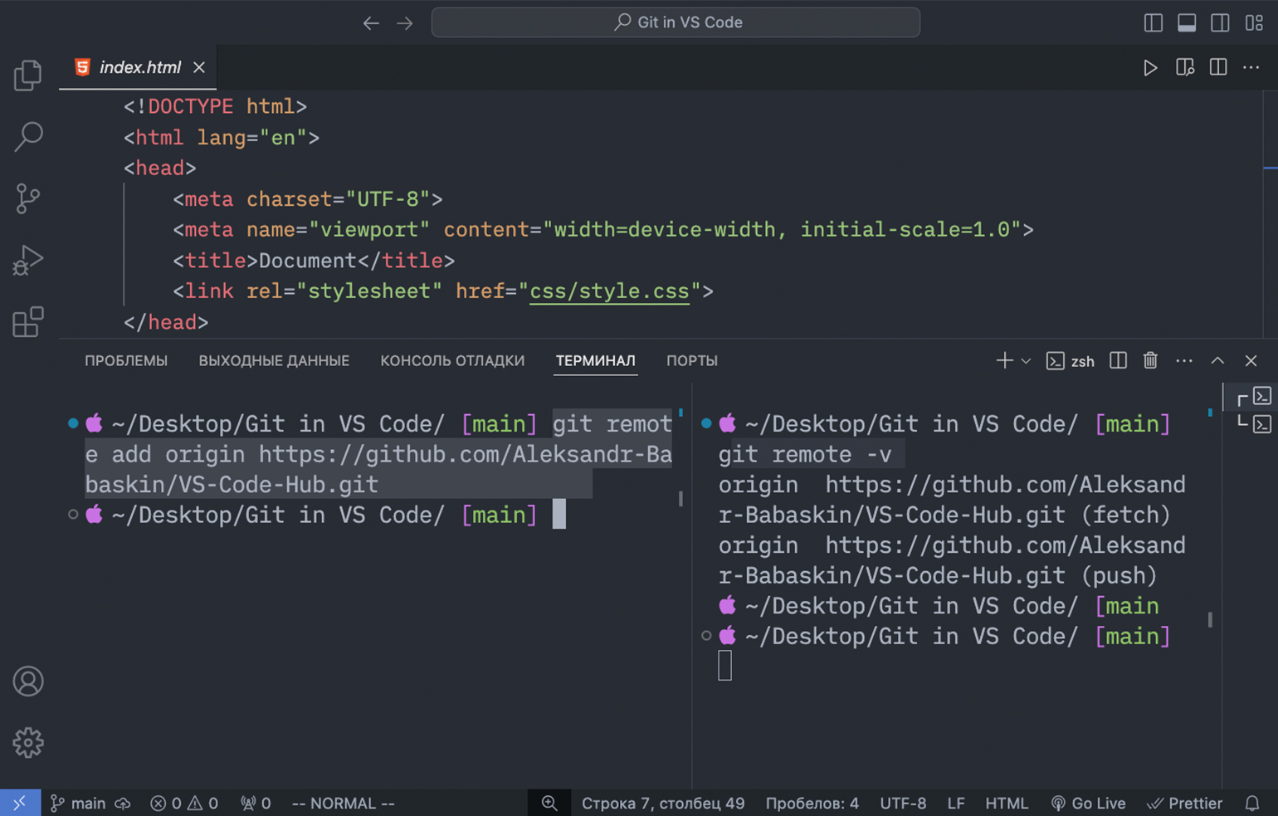The image size is (1278, 816).
Task: Go forward with the right arrow
Action: pyautogui.click(x=405, y=22)
